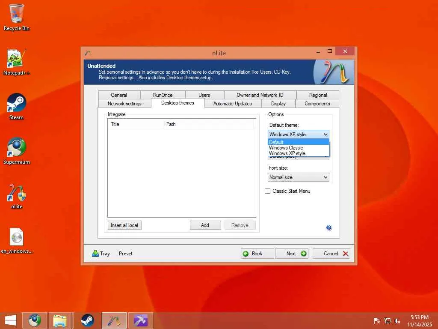Launch the Steam desktop shortcut
438x329 pixels.
tap(17, 106)
